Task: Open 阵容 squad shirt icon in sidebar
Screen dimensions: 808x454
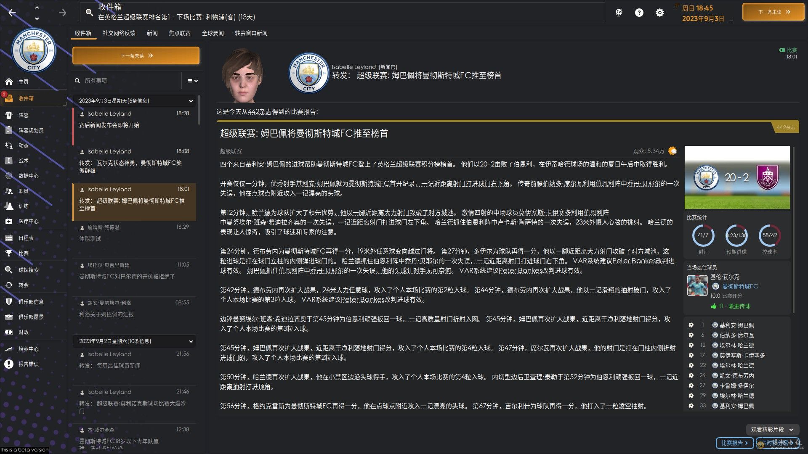Action: tap(9, 115)
